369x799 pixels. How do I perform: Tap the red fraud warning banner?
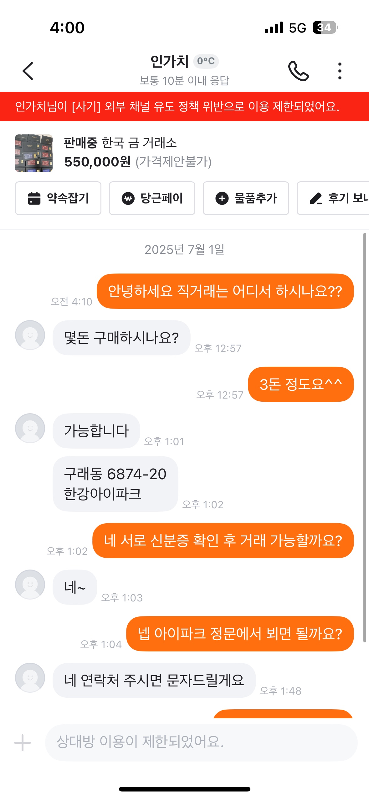click(184, 107)
